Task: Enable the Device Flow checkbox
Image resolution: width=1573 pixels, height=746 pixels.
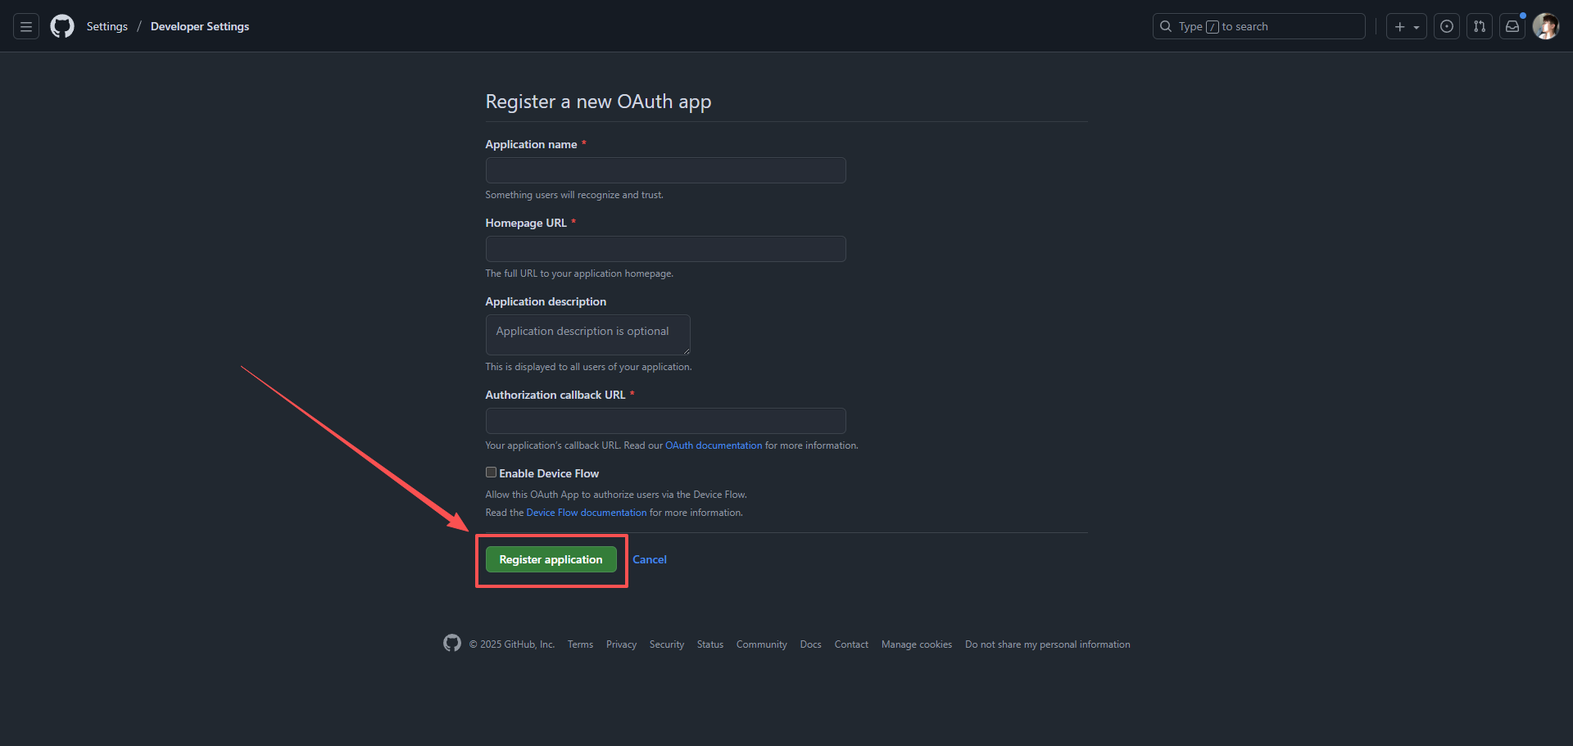Action: coord(491,472)
